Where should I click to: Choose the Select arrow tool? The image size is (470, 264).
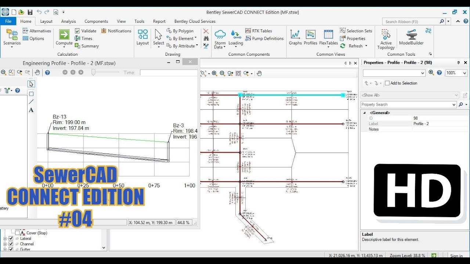coord(159,37)
